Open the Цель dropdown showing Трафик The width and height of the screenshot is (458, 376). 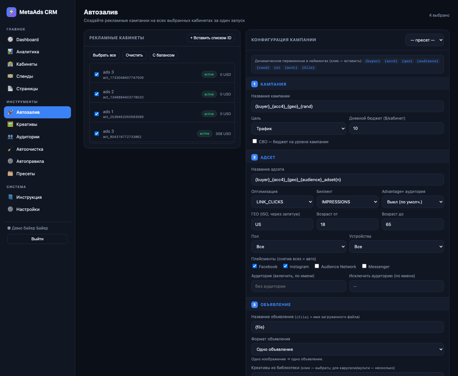click(299, 128)
